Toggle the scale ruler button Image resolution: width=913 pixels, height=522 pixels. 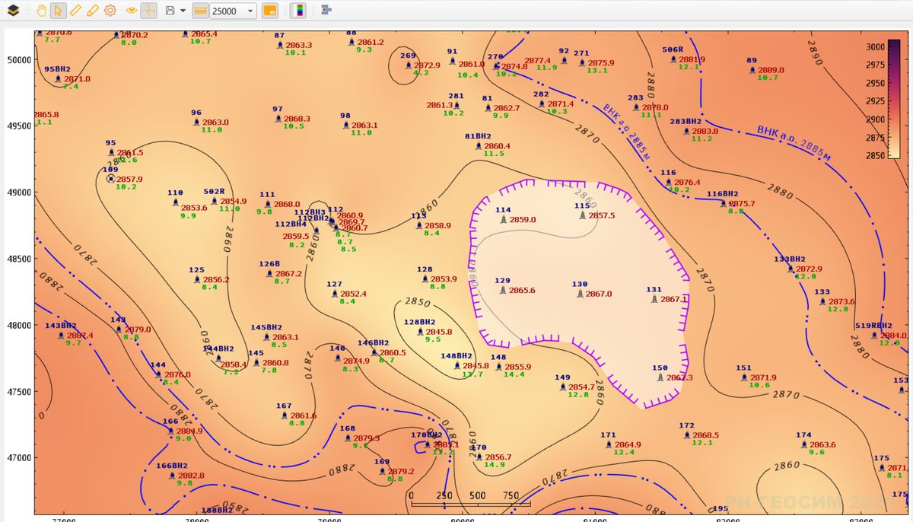(200, 11)
